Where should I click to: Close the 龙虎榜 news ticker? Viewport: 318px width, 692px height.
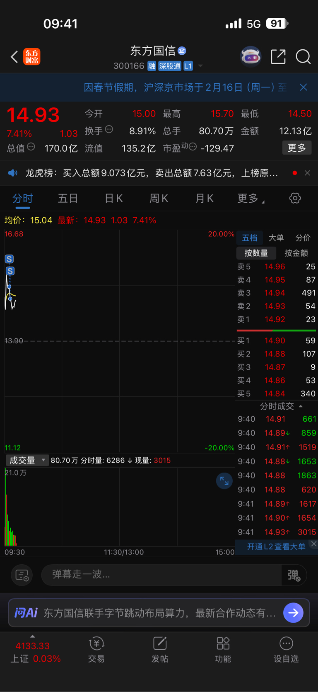(x=307, y=173)
